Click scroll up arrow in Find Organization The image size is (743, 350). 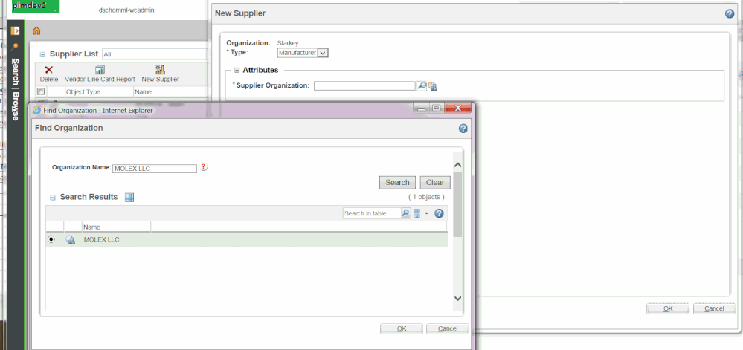(457, 165)
